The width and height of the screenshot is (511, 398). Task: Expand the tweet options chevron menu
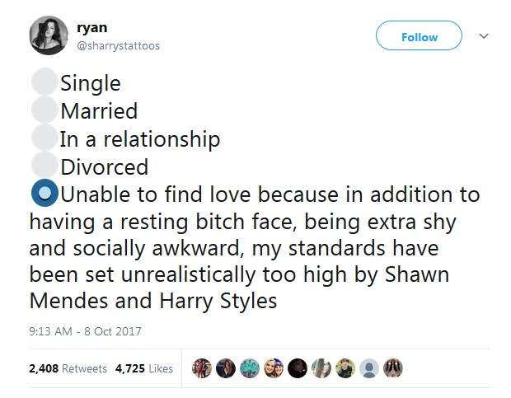(484, 36)
